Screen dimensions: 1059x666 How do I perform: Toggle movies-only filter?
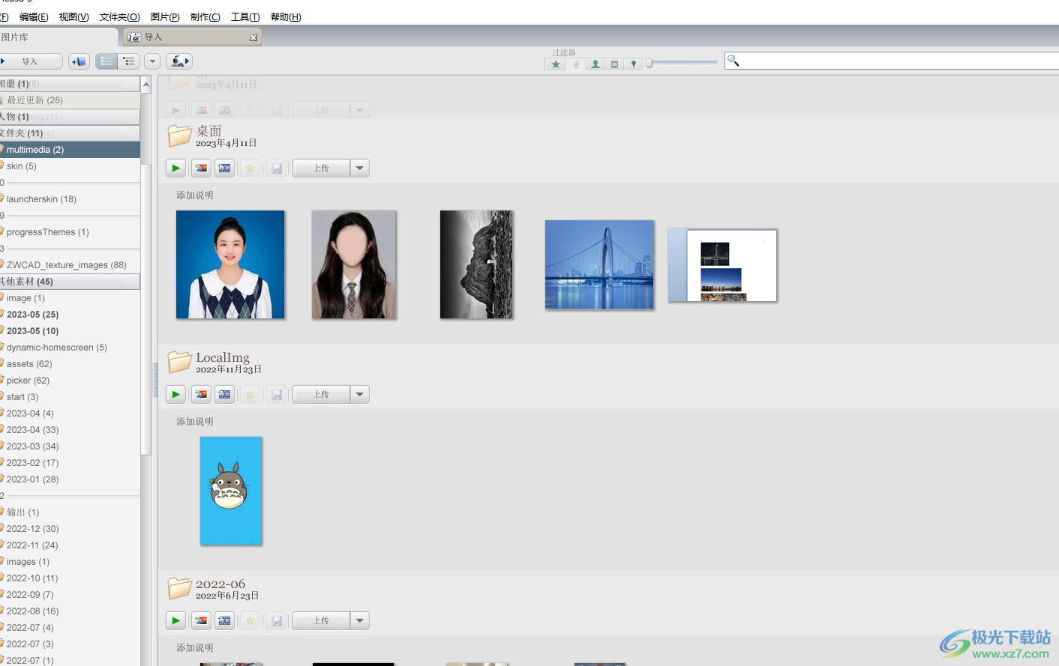(614, 64)
